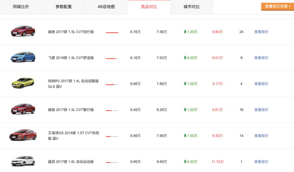Click the 7.88万 price
Image resolution: width=294 pixels, height=172 pixels.
click(162, 84)
